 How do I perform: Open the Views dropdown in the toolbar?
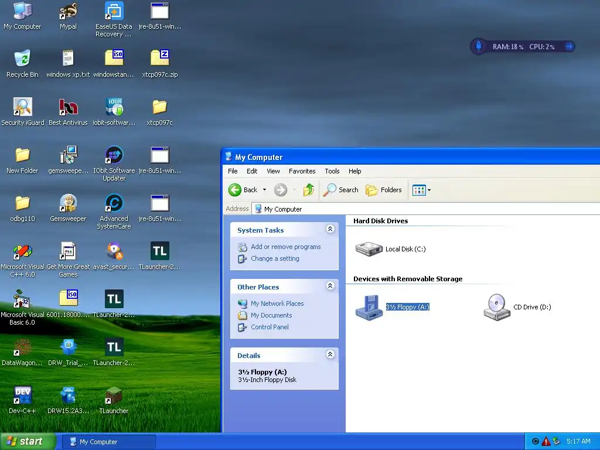coord(422,190)
